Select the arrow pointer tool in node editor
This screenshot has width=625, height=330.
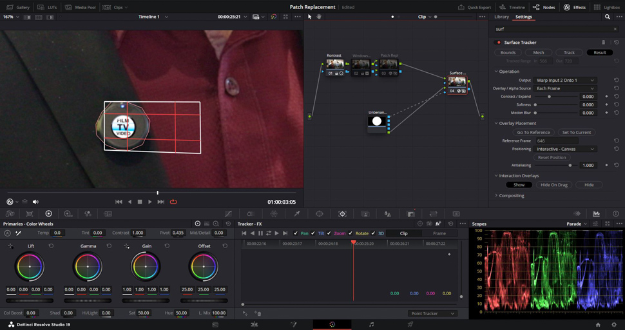pyautogui.click(x=310, y=17)
